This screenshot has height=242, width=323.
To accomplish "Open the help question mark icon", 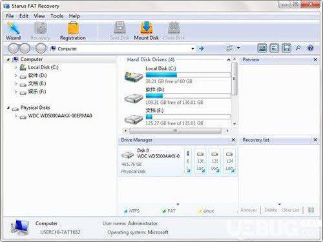I will [310, 48].
